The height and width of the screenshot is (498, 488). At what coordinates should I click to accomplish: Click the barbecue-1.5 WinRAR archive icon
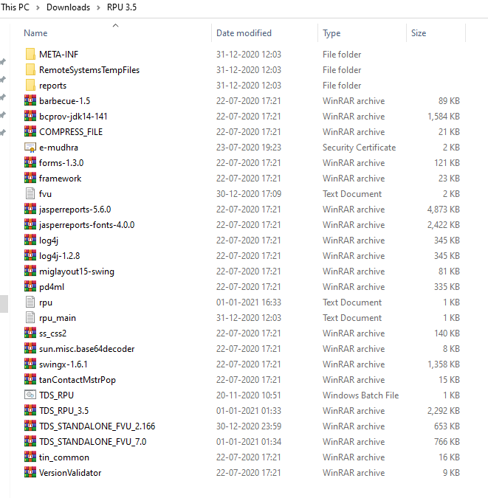30,101
